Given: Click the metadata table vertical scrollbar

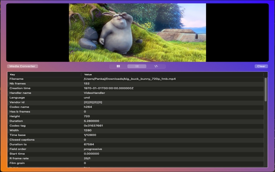Looking at the screenshot, I should (x=265, y=90).
